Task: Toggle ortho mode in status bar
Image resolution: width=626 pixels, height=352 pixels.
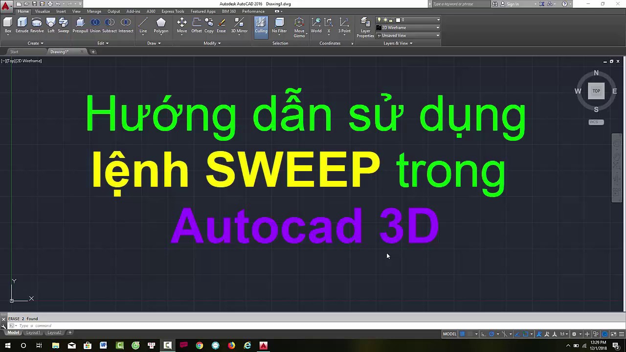Action: 484,334
